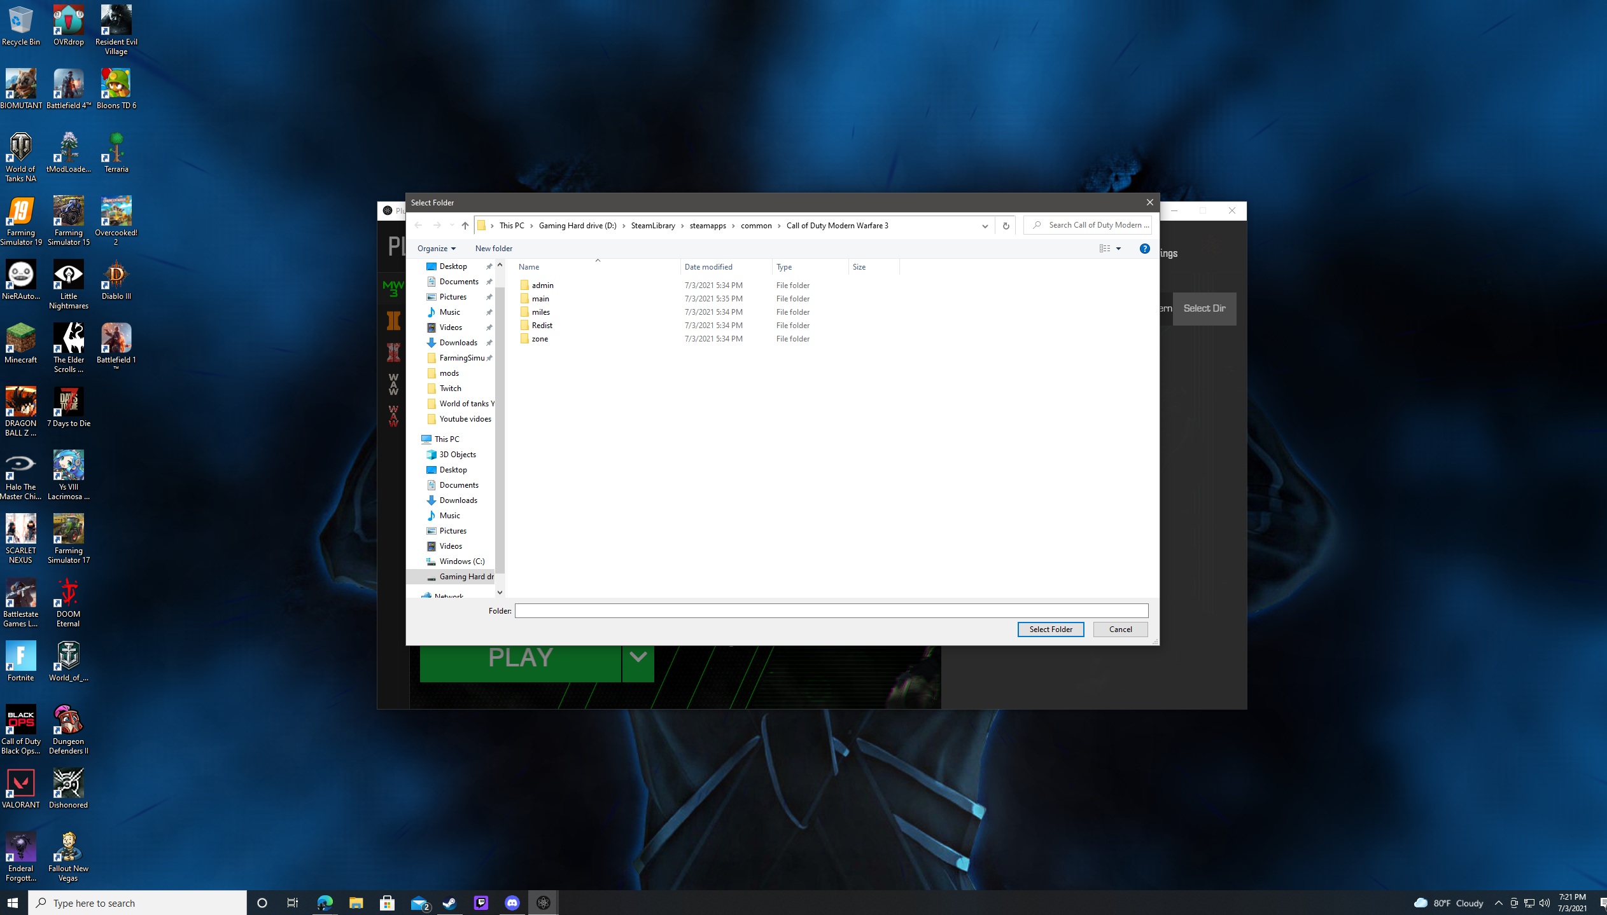
Task: Click New folder in the toolbar
Action: click(493, 249)
